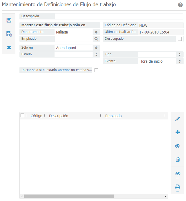
Task: Click the blue X cancel icon
Action: 9,47
